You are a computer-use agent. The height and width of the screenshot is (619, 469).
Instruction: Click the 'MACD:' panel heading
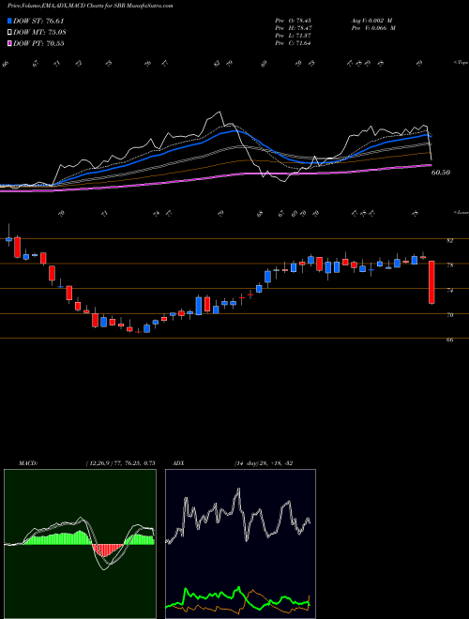click(x=27, y=463)
